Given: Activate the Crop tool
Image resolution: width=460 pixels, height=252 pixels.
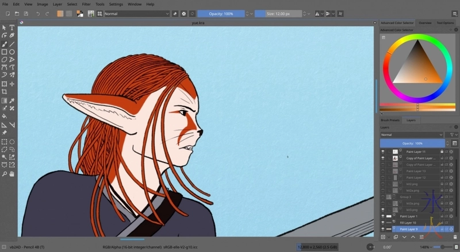Looking at the screenshot, I should tap(4, 91).
